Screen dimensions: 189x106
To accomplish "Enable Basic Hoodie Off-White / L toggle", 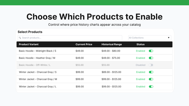I will pos(151,65).
